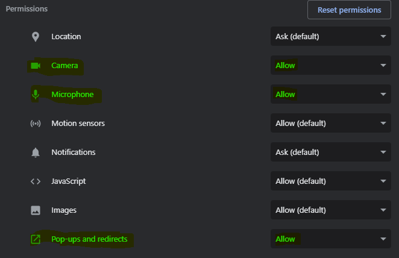Expand the Images permission dropdown

[330, 210]
